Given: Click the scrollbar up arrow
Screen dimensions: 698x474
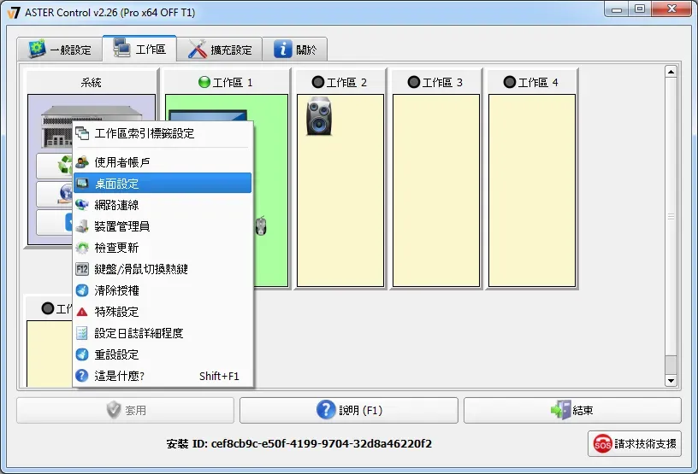Looking at the screenshot, I should 671,72.
